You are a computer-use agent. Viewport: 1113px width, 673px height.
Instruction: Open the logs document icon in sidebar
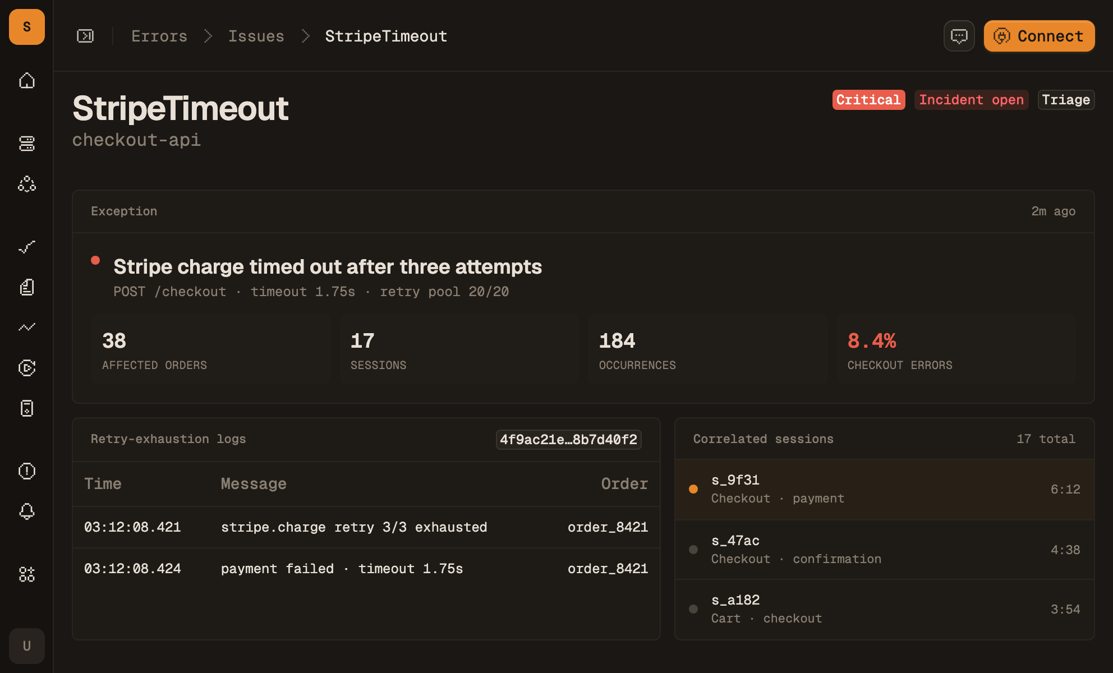(27, 287)
